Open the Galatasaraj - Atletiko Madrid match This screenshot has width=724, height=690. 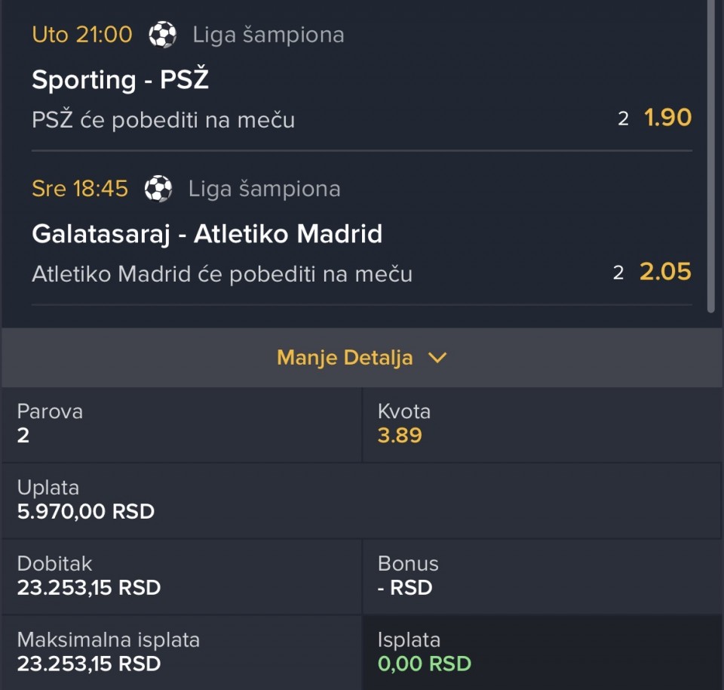[x=207, y=234]
